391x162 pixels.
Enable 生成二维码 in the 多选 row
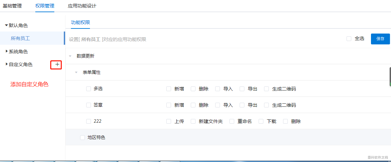pos(266,89)
